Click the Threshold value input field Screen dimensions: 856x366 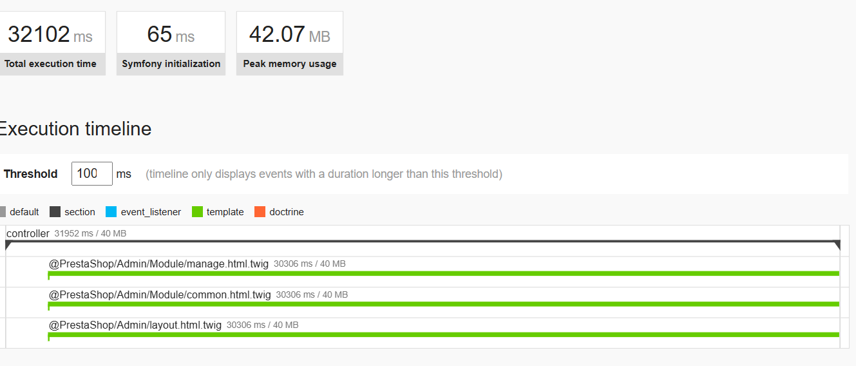[91, 174]
